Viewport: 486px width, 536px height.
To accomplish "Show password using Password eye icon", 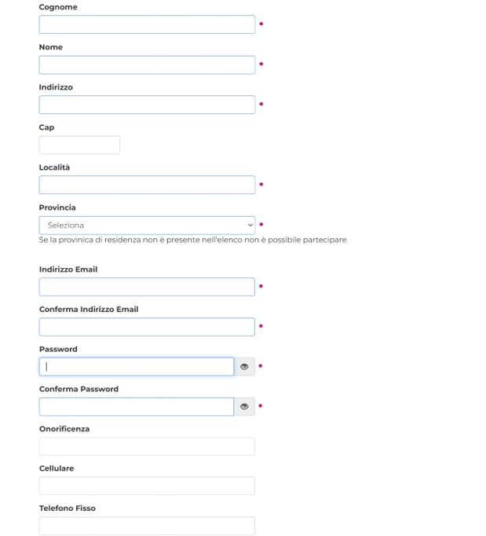I will (x=244, y=366).
